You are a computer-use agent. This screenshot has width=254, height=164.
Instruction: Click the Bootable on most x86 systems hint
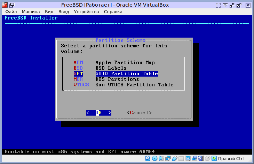(x=80, y=152)
